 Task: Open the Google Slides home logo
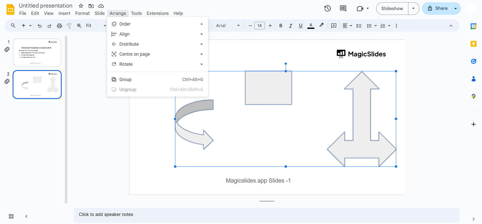tap(10, 10)
